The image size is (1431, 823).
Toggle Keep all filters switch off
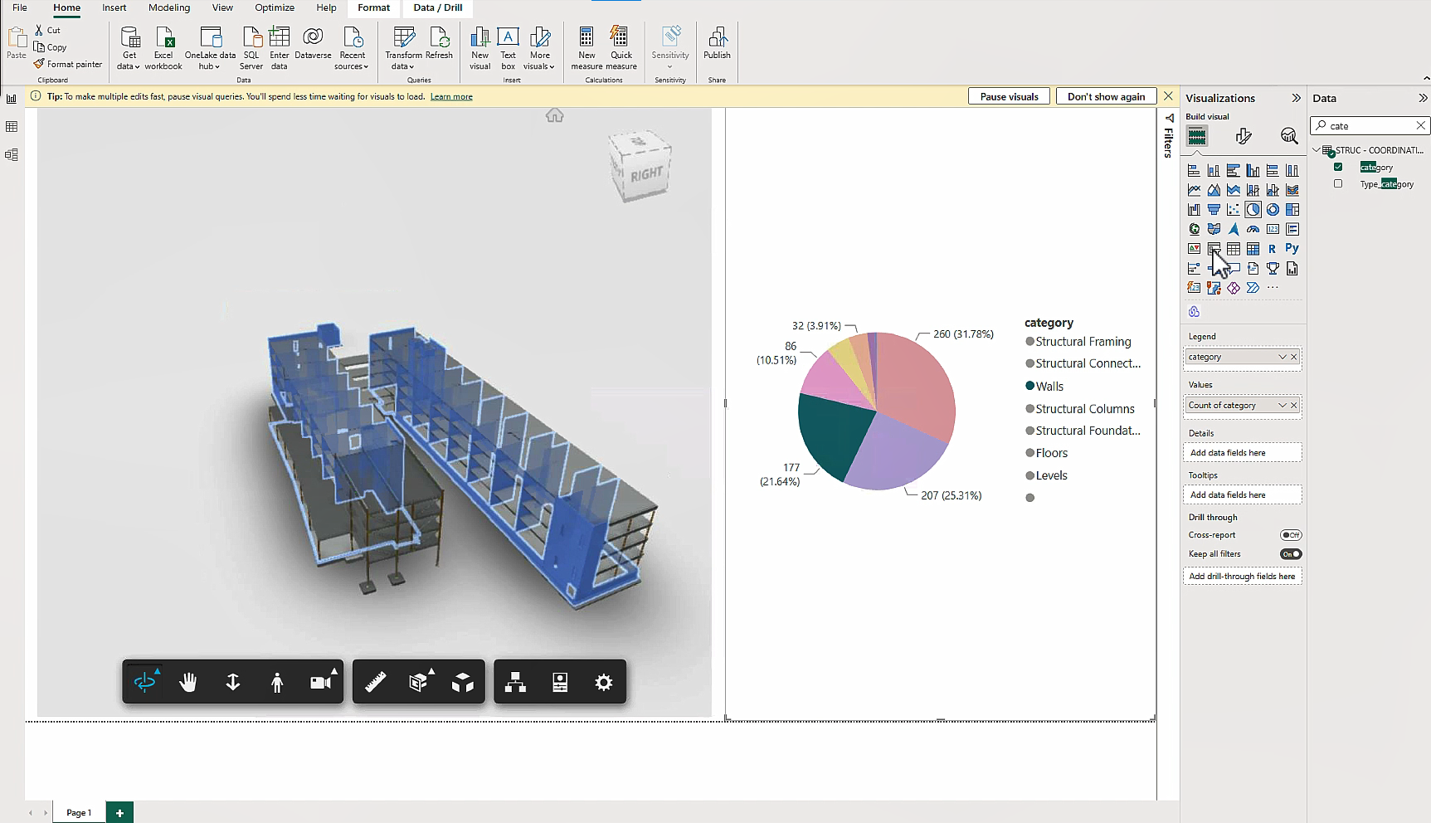pos(1291,554)
